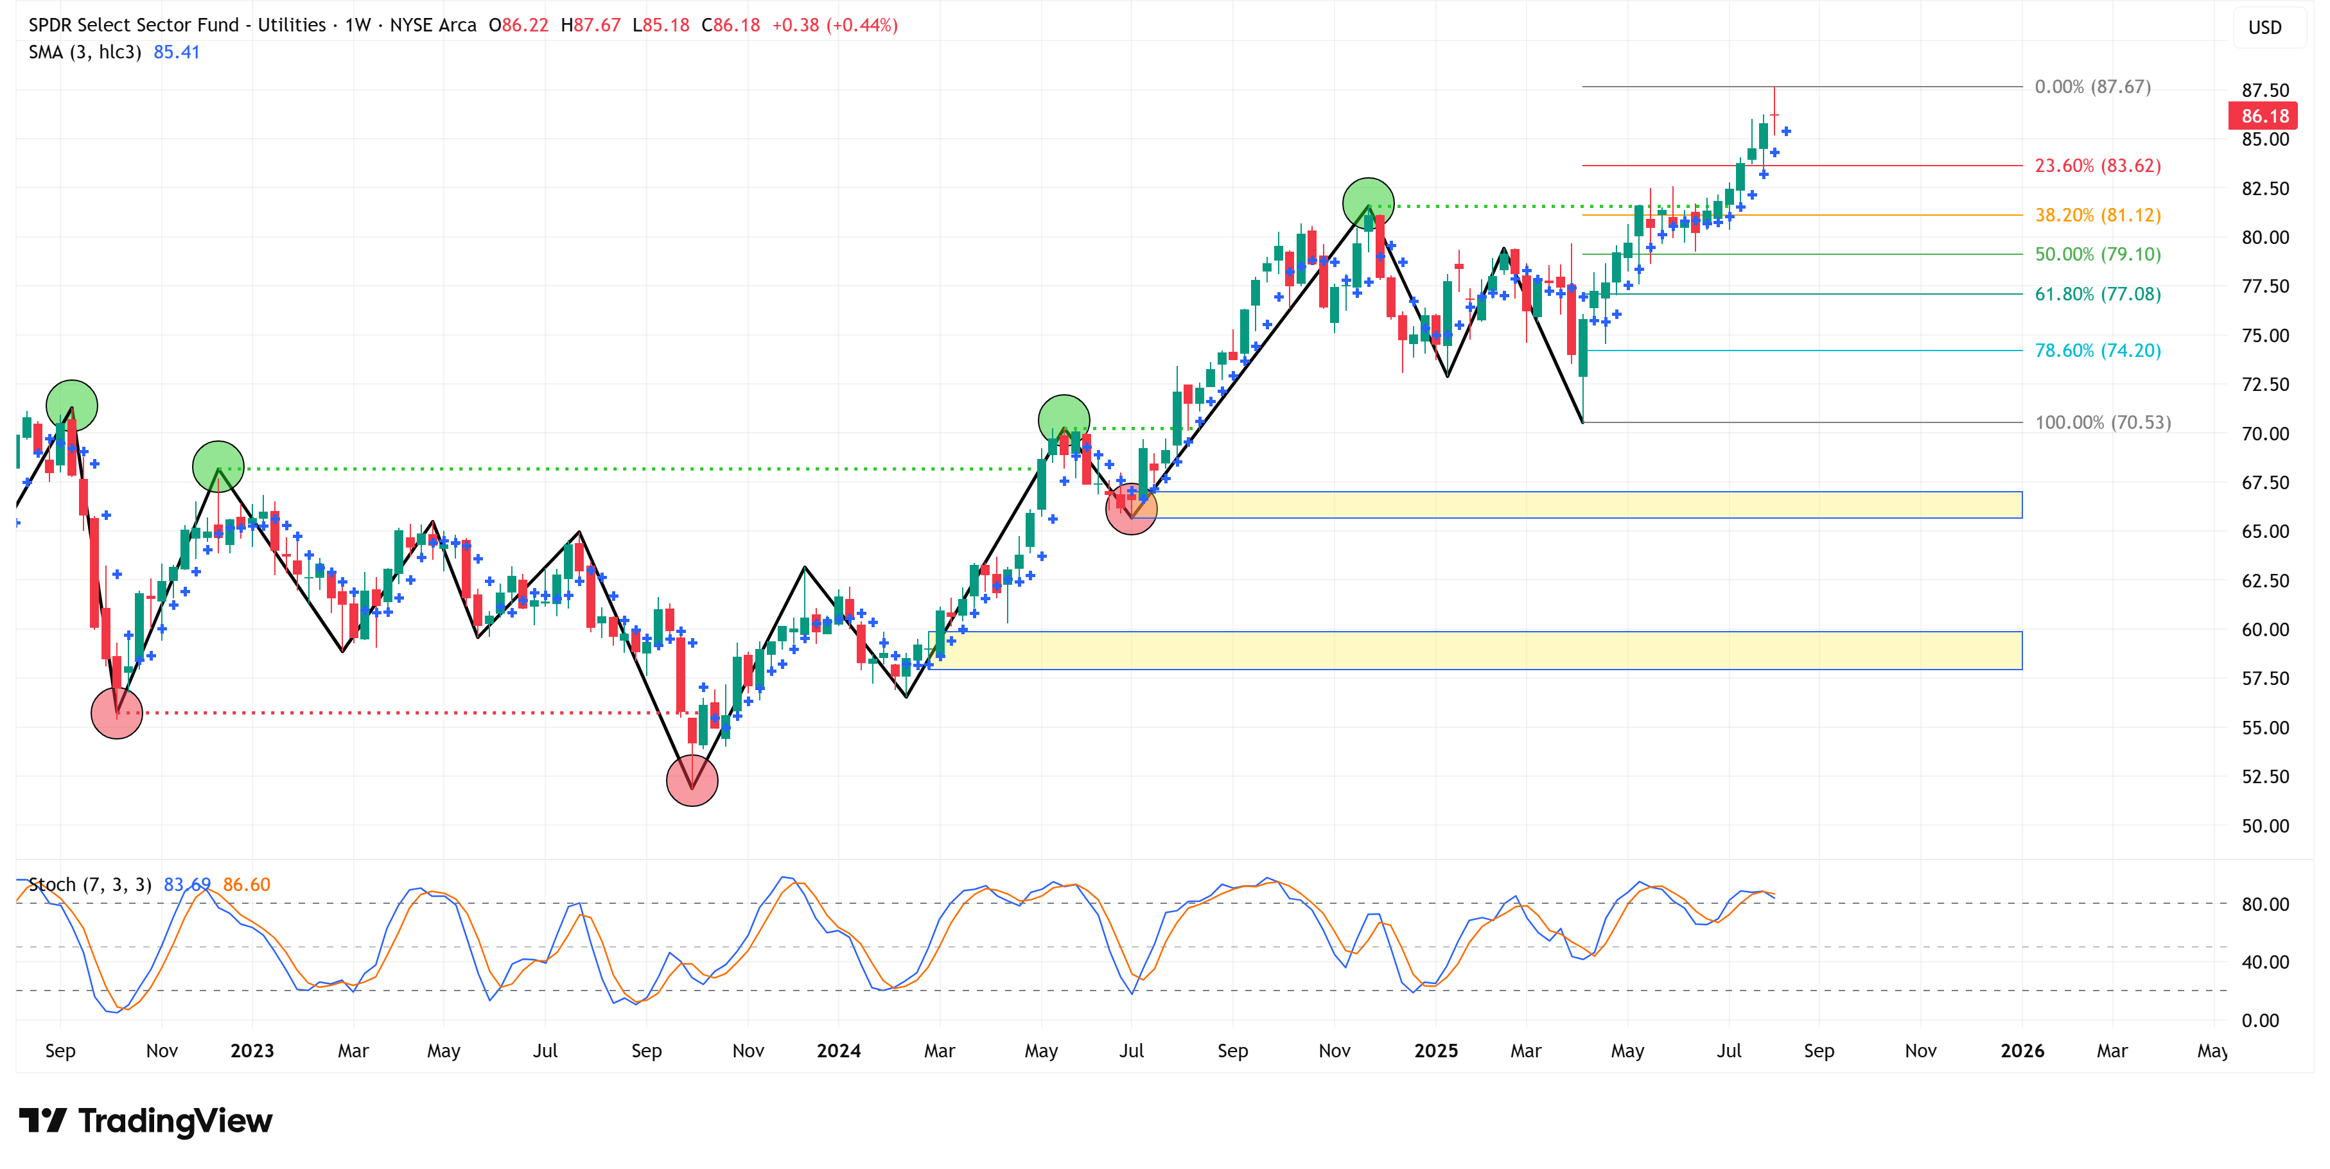2330x1169 pixels.
Task: Select the 61.80% (77.08) Fibonacci label
Action: point(2097,294)
